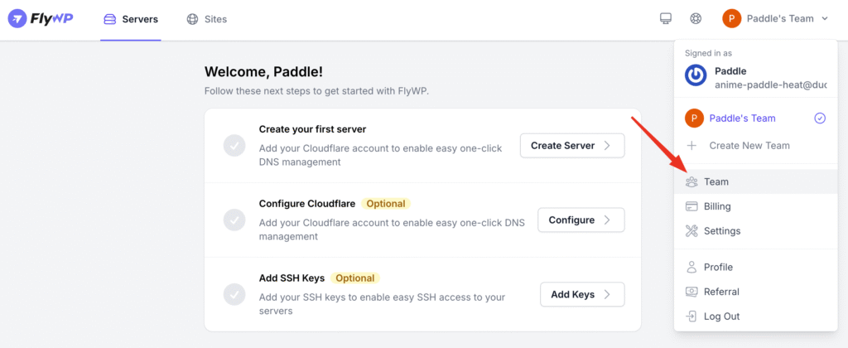Image resolution: width=848 pixels, height=348 pixels.
Task: Open the Settings menu entry
Action: pos(755,231)
